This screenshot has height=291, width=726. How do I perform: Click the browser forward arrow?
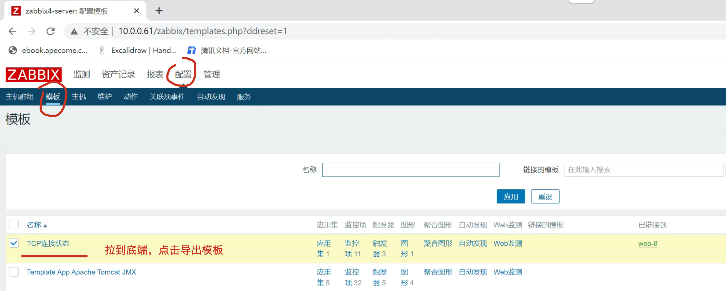32,31
